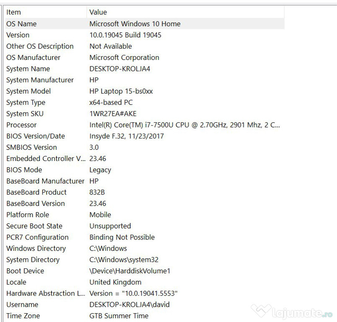This screenshot has height=322, width=337.
Task: Select the Windows Directory row
Action: [x=145, y=248]
